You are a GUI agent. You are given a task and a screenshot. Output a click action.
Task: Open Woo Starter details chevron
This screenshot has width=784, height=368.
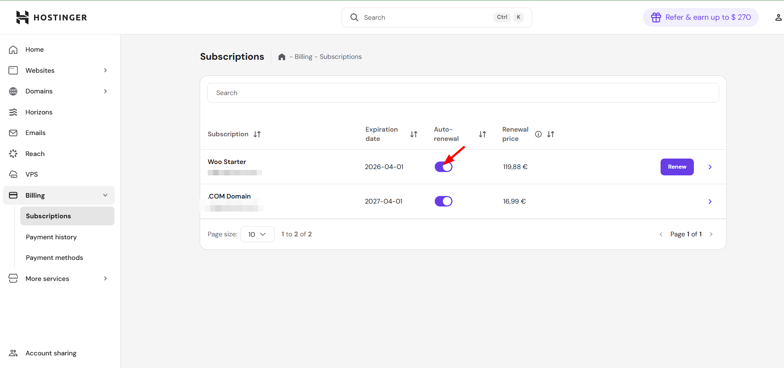point(710,167)
